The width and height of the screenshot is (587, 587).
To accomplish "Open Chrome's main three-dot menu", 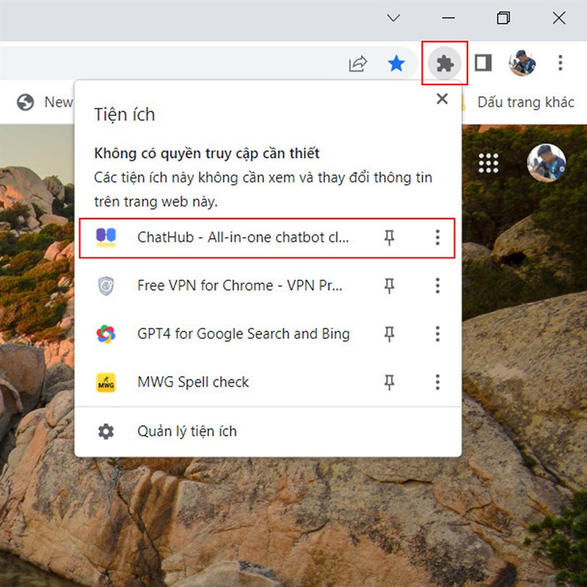I will [560, 64].
